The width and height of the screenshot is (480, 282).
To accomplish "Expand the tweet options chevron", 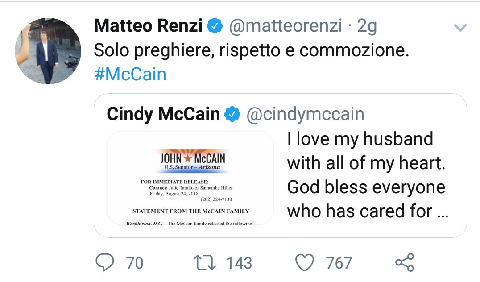I will pyautogui.click(x=459, y=28).
